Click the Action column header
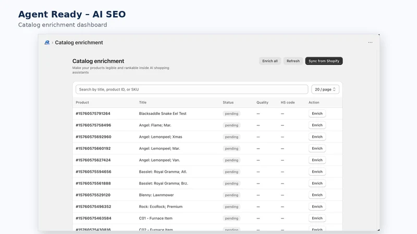417x234 pixels. coord(314,102)
